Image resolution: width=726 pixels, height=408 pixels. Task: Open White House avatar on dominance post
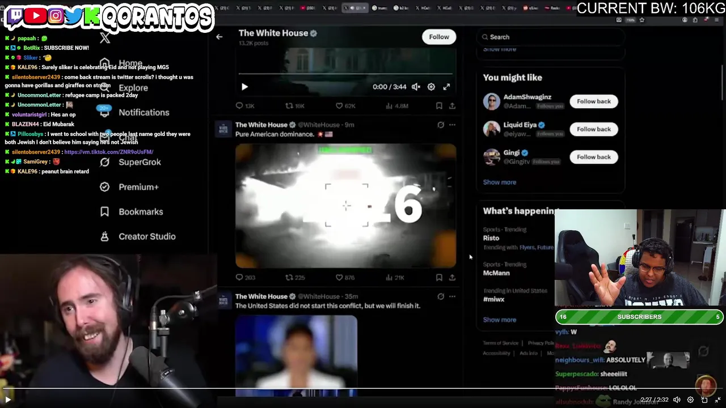point(223,128)
